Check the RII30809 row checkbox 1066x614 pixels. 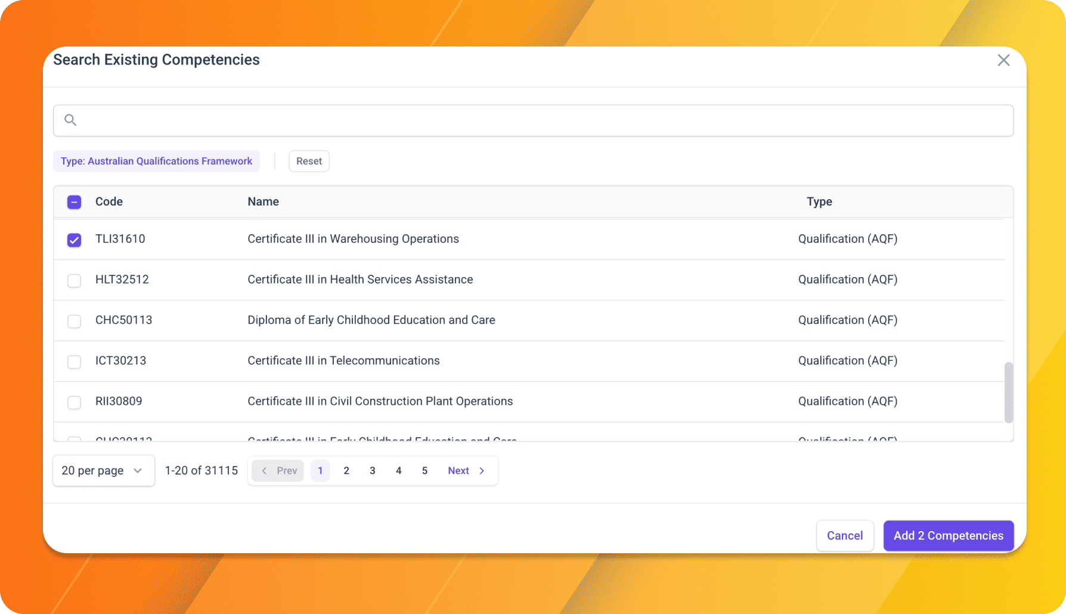pyautogui.click(x=74, y=402)
